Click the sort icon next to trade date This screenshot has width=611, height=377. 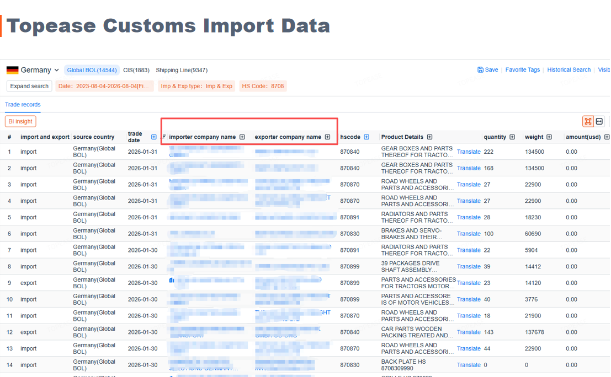pos(164,137)
